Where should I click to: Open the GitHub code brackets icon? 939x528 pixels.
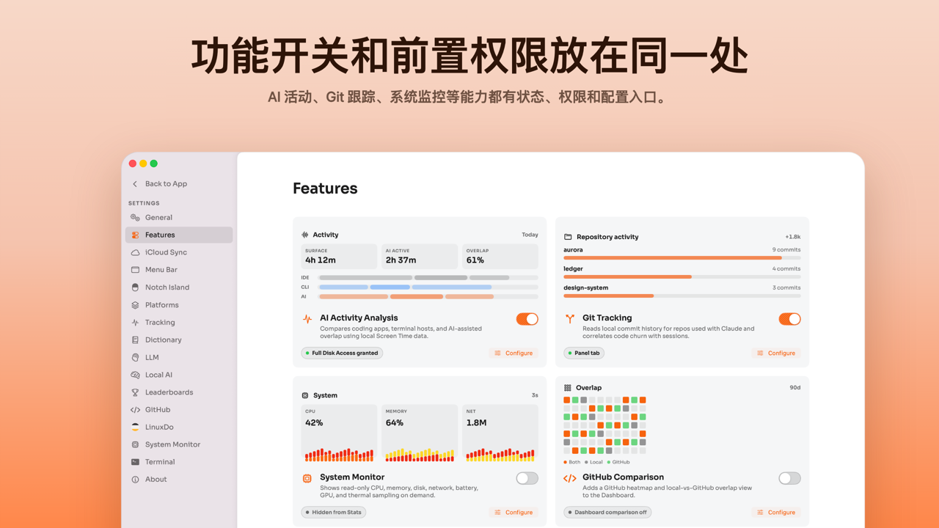(x=135, y=410)
